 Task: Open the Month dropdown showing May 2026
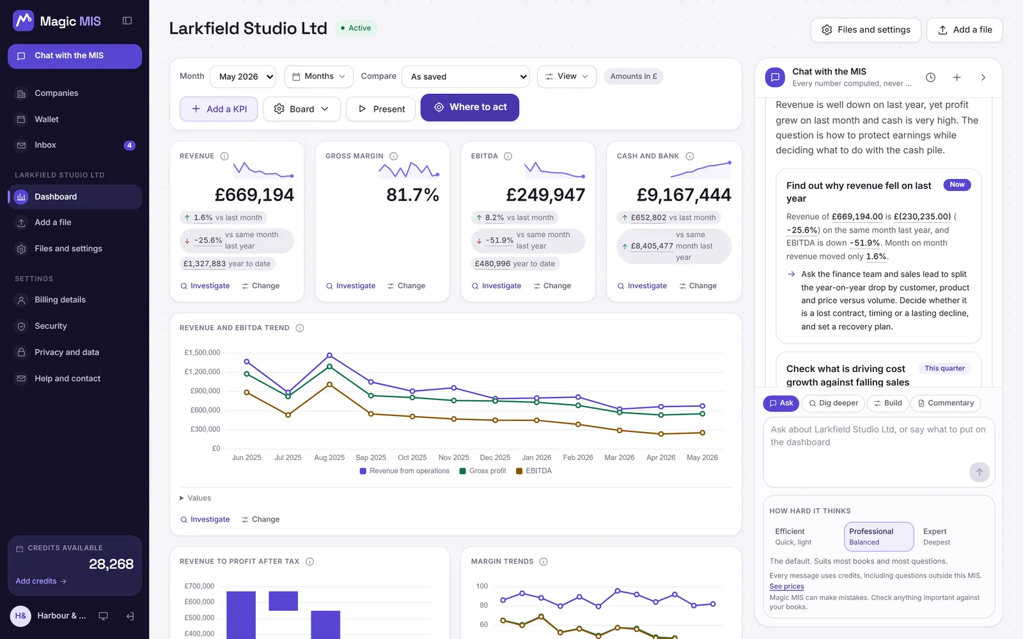pos(243,77)
